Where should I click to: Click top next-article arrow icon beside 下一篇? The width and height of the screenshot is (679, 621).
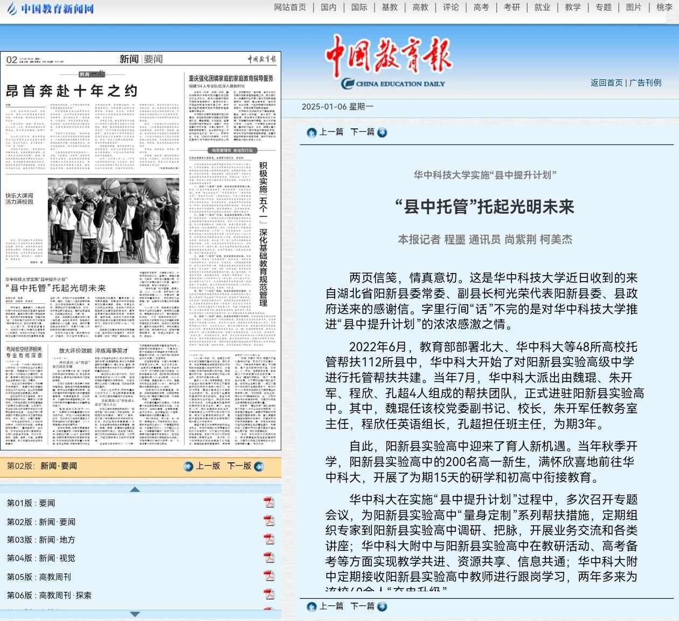(382, 132)
